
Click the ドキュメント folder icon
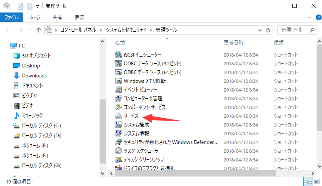[x=16, y=86]
